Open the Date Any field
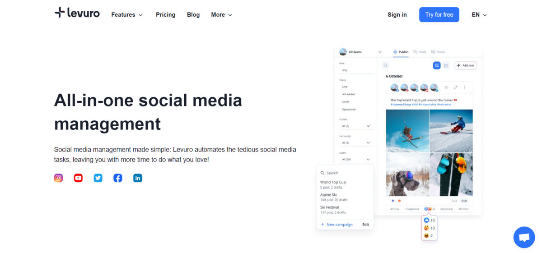The width and height of the screenshot is (542, 253). 356,70
